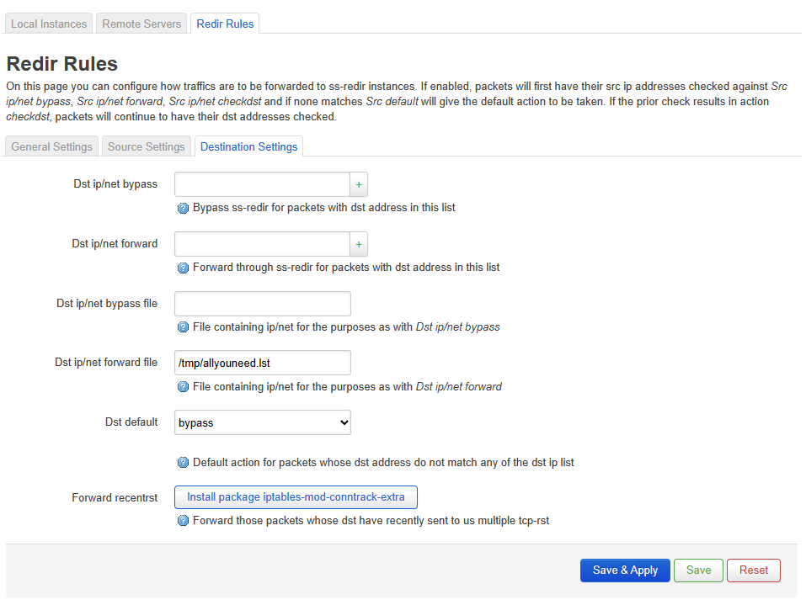Click help icon under Forward recentrst button
The height and width of the screenshot is (605, 806).
(183, 521)
